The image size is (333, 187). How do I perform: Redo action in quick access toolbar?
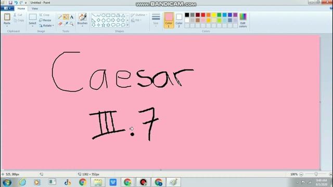point(21,3)
